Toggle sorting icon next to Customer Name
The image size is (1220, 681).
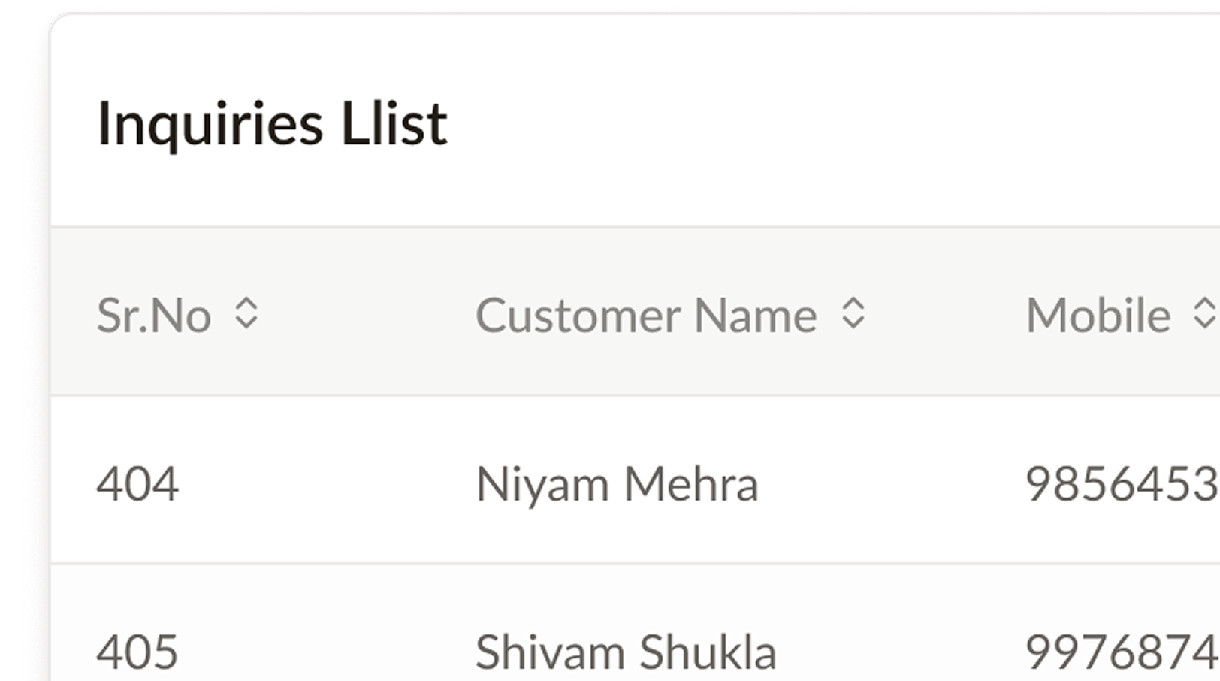coord(853,313)
